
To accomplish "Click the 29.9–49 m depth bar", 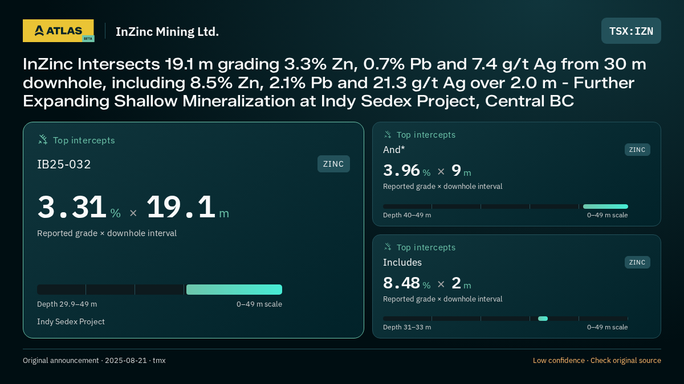I will (160, 290).
